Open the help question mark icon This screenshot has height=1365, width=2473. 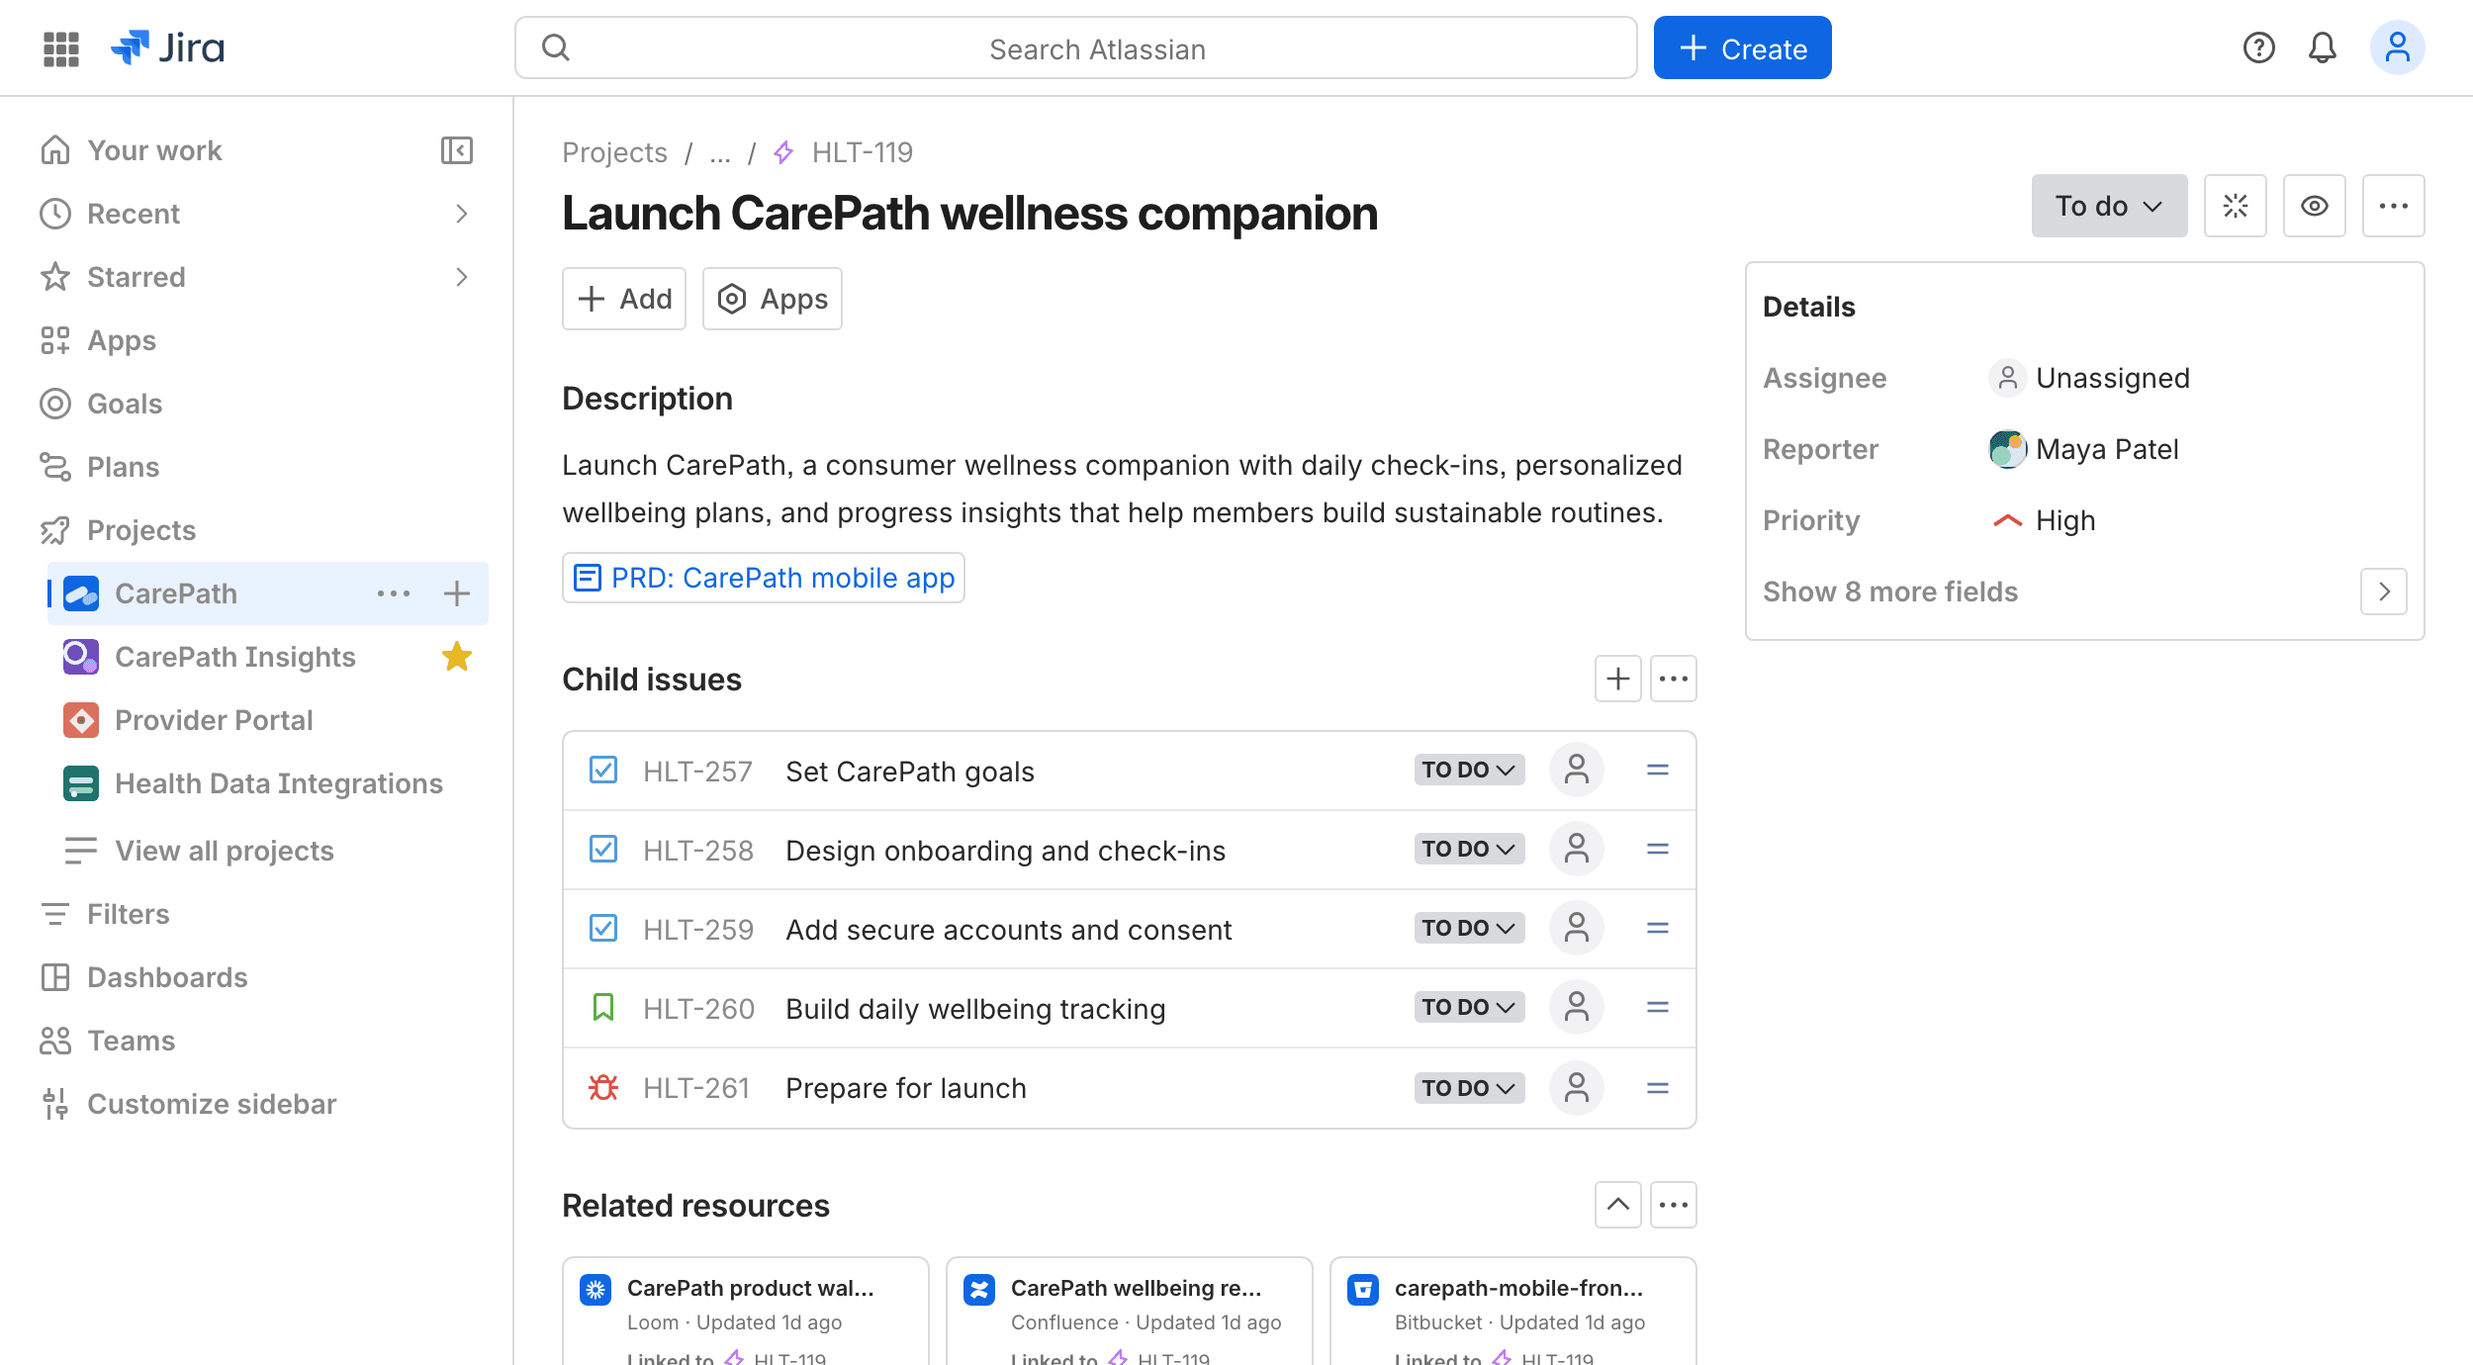coord(2258,47)
